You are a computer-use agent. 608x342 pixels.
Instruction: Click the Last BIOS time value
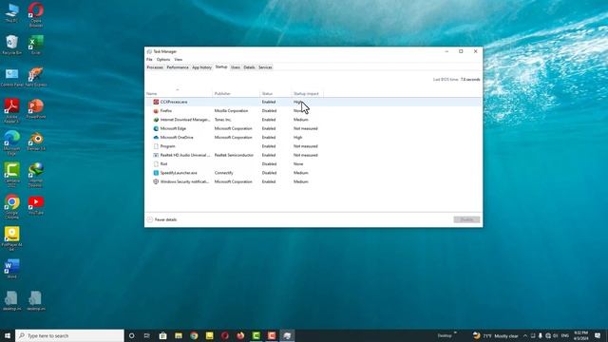470,80
